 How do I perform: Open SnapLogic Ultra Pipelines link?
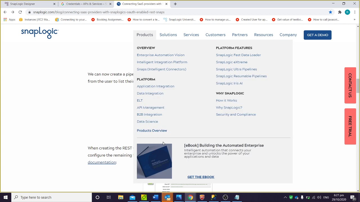click(x=237, y=69)
